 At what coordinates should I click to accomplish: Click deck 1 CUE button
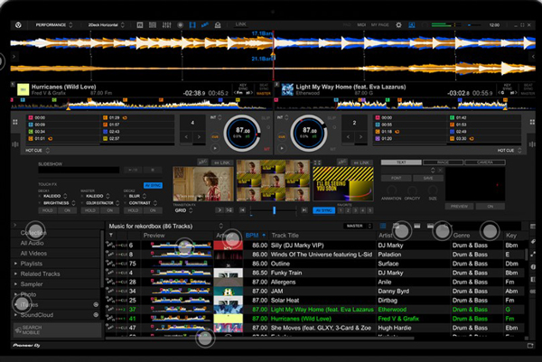tap(215, 137)
